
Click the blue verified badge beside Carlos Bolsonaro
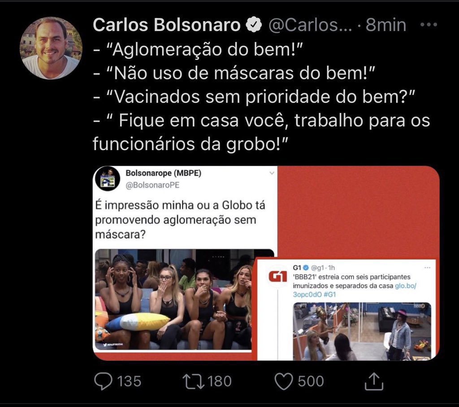pyautogui.click(x=254, y=25)
